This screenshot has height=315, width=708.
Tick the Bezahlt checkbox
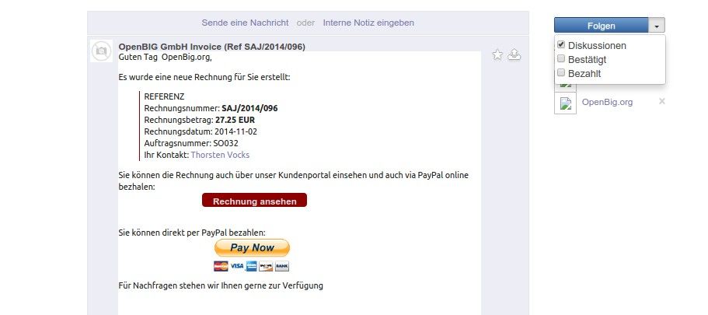pyautogui.click(x=561, y=73)
